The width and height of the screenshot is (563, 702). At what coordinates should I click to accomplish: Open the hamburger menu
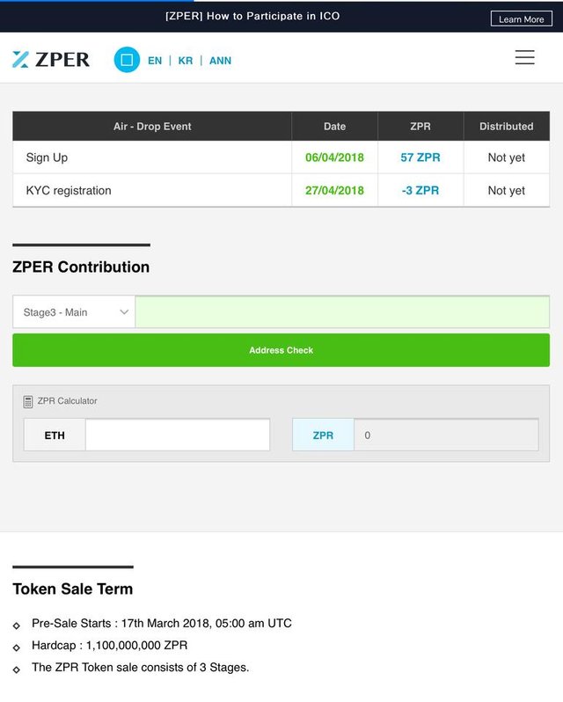click(524, 58)
